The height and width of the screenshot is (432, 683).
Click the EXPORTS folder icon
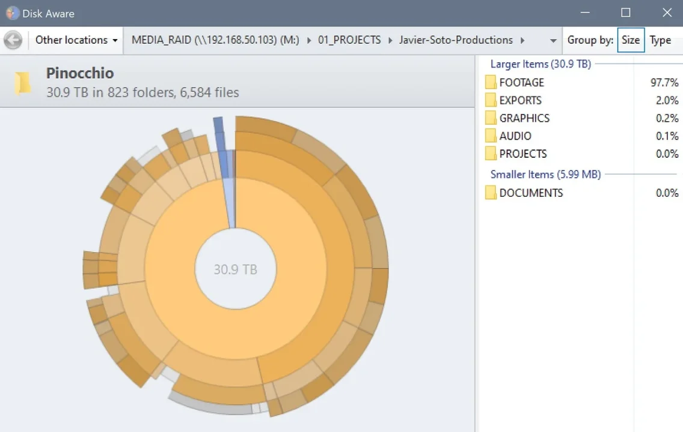click(491, 100)
